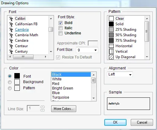This screenshot has width=157, height=130.
Task: Select the Up Diagonal swatch icon
Action: [111, 57]
